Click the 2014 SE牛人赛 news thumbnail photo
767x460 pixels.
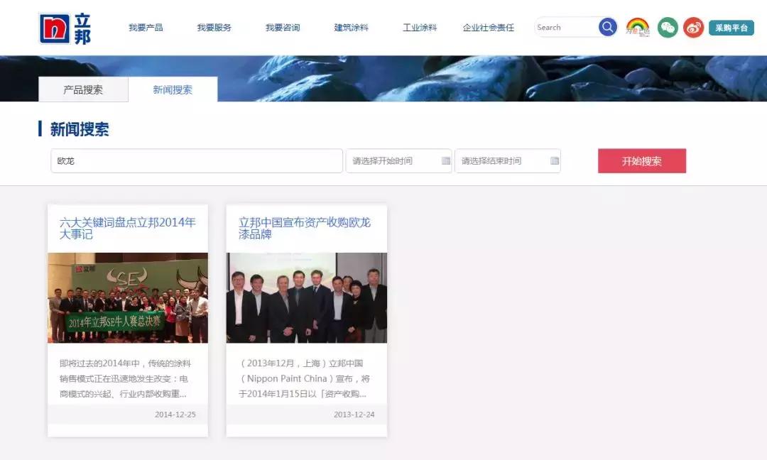tap(127, 298)
